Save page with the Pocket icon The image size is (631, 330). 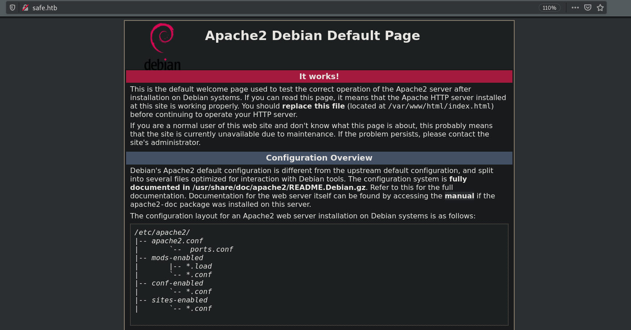[588, 8]
